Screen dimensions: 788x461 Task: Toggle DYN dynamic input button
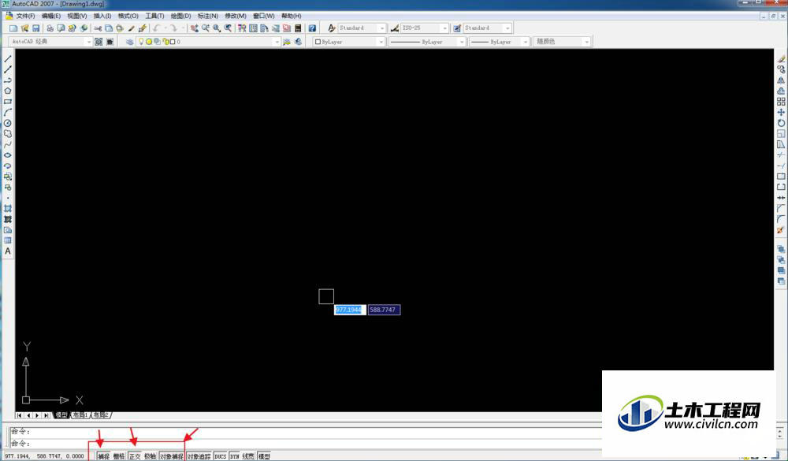point(235,456)
